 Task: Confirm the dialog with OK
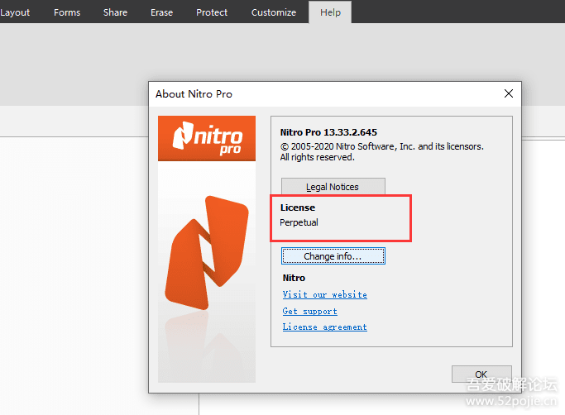point(481,374)
